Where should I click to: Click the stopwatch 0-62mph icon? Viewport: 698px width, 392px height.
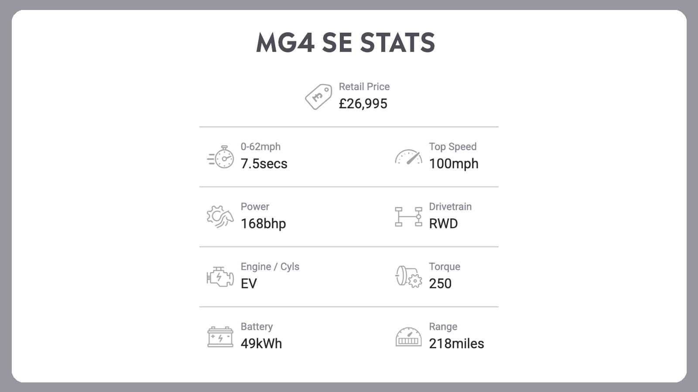220,157
